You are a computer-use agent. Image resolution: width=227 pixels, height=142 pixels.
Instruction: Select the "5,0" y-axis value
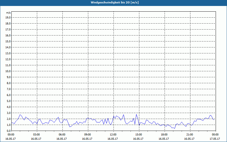(9, 101)
